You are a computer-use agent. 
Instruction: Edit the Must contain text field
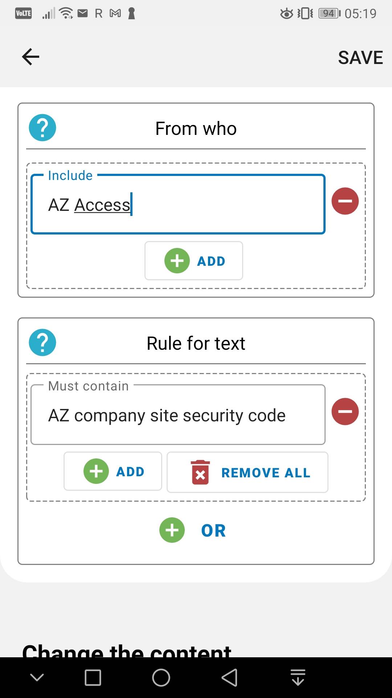(178, 415)
